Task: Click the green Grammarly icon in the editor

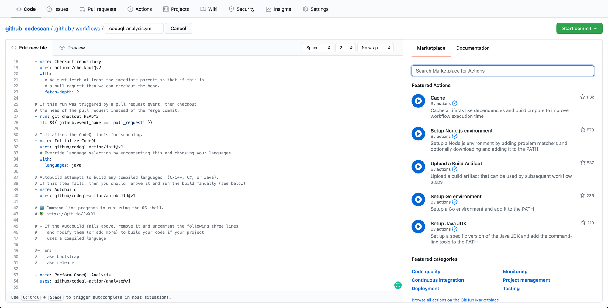Action: pyautogui.click(x=398, y=285)
